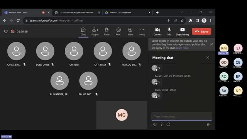
Task: Open the browser Extensions puzzle icon
Action: pyautogui.click(x=190, y=20)
